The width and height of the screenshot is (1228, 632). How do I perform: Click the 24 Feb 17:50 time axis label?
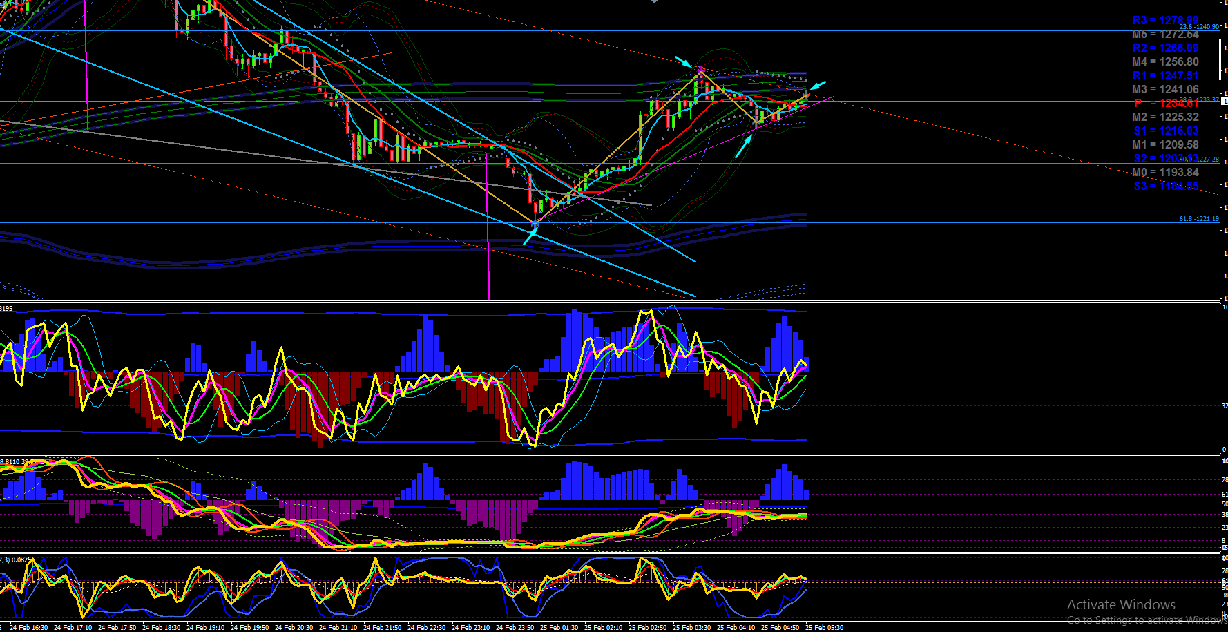click(117, 628)
